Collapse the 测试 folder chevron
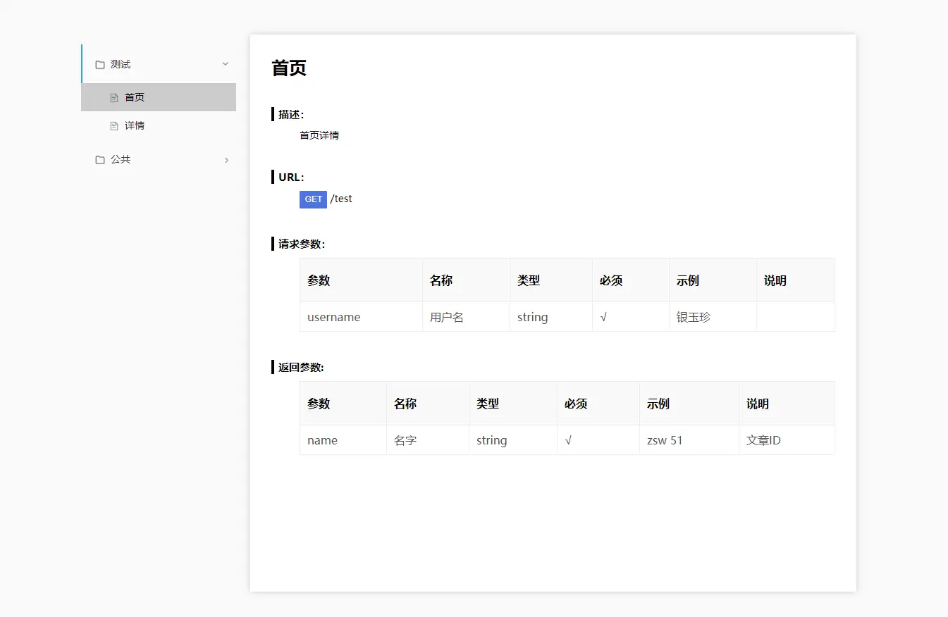This screenshot has height=617, width=948. [226, 64]
